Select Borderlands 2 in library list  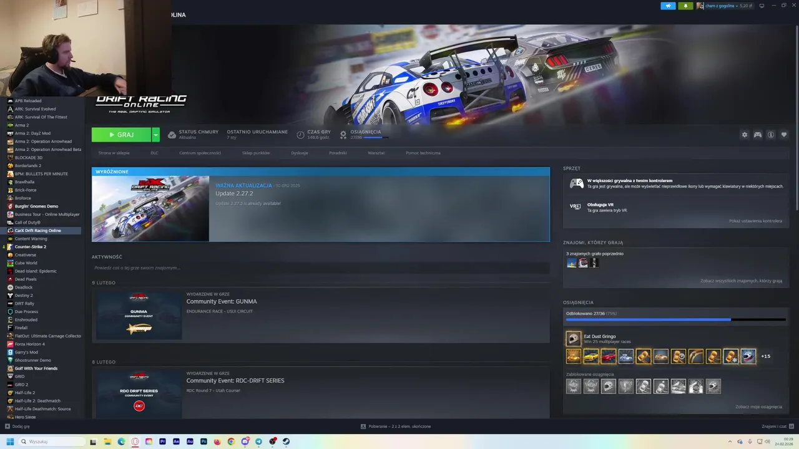(27, 166)
